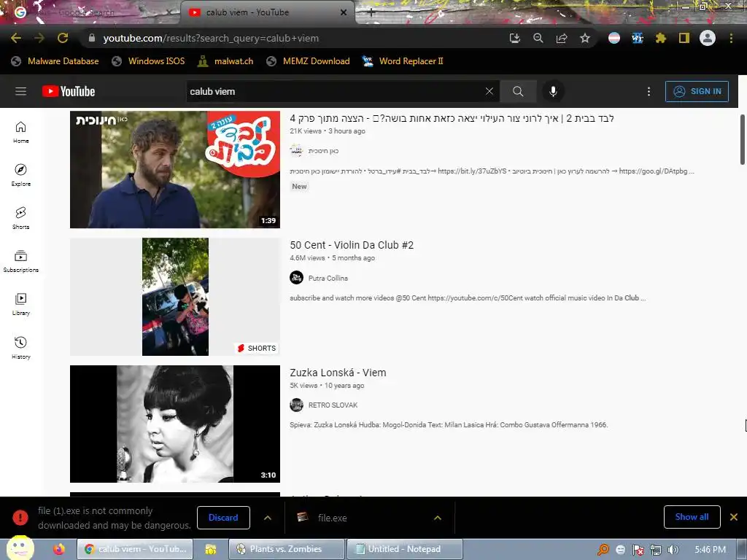Image resolution: width=747 pixels, height=560 pixels.
Task: Click Show all downloads button
Action: click(692, 517)
